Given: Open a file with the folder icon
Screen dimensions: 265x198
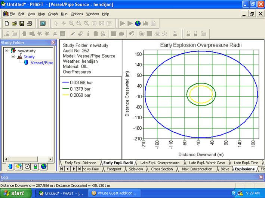Looking at the screenshot, I should pyautogui.click(x=14, y=23).
